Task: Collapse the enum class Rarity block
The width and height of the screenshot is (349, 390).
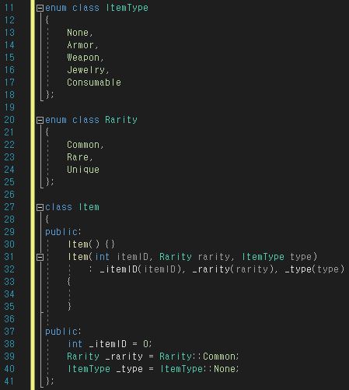Action: (x=40, y=120)
